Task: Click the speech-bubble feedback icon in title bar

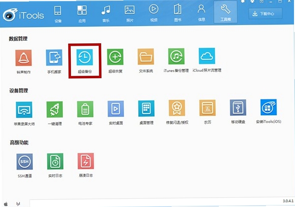Action: 243,1
